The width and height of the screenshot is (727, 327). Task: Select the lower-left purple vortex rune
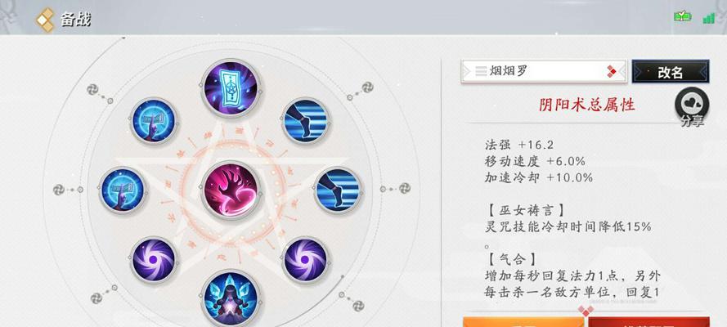[x=154, y=260]
